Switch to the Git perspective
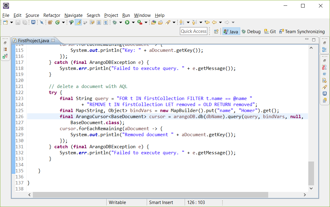Viewport: 330px width, 207px height. coord(270,31)
